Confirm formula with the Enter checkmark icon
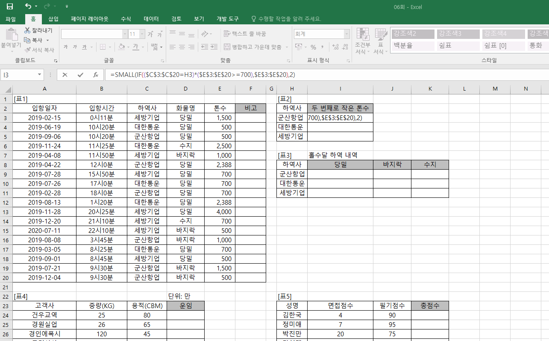549x341 pixels. pos(80,75)
